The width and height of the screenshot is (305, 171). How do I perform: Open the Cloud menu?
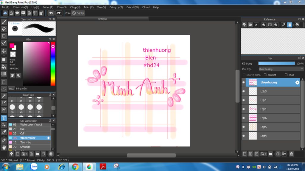pos(146,7)
